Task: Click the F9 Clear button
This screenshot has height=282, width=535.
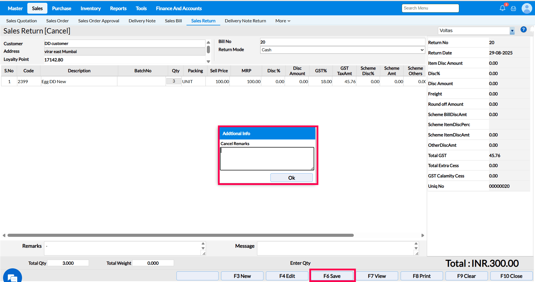Action: (x=467, y=276)
